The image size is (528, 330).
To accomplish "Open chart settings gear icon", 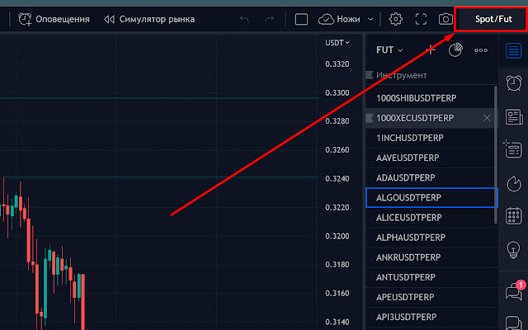I will (396, 19).
